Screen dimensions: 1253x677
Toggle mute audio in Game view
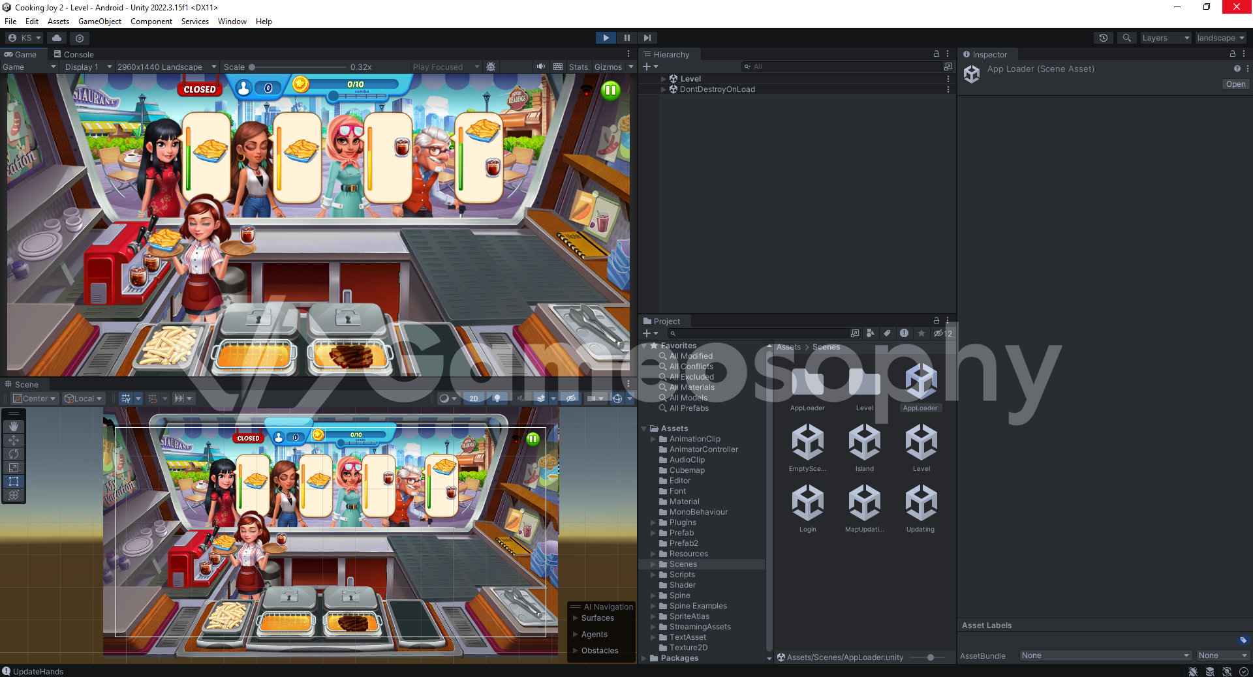coord(540,67)
